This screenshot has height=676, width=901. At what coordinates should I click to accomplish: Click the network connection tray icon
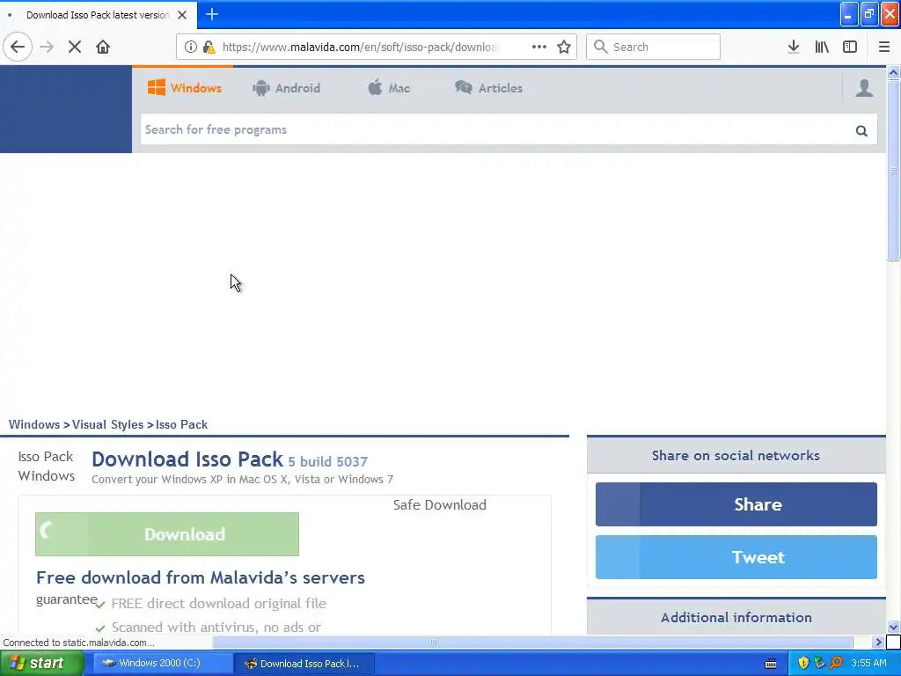[819, 663]
